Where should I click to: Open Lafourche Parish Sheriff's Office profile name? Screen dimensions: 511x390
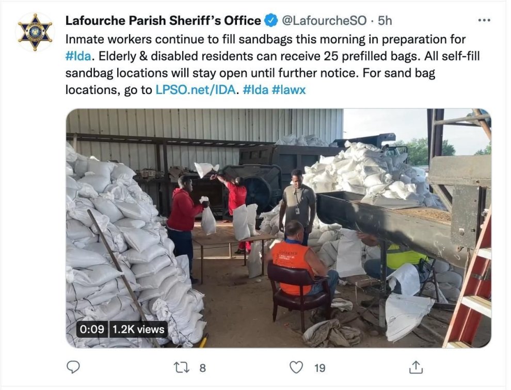click(x=163, y=21)
